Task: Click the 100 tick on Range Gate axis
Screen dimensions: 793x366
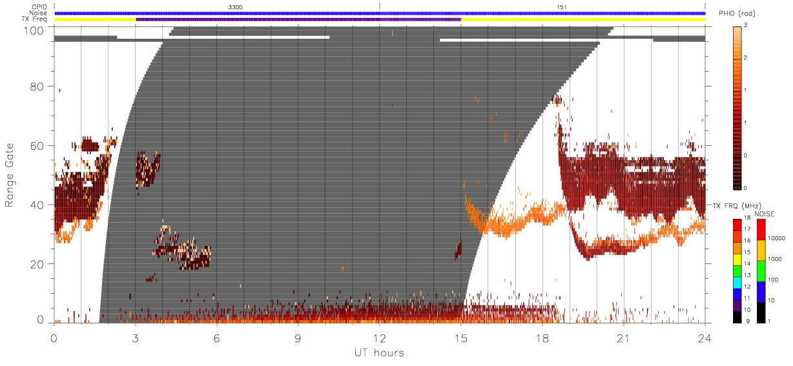Action: tap(35, 30)
